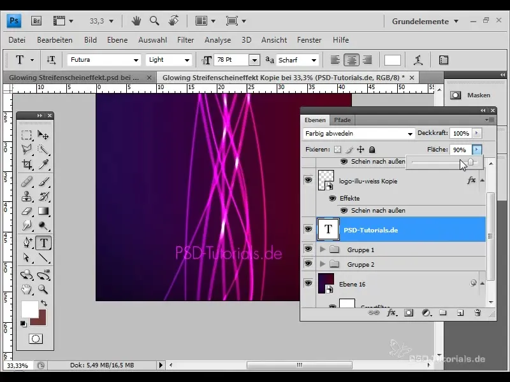The image size is (510, 382).
Task: Toggle visibility of Effekte on logo layer
Action: [332, 198]
